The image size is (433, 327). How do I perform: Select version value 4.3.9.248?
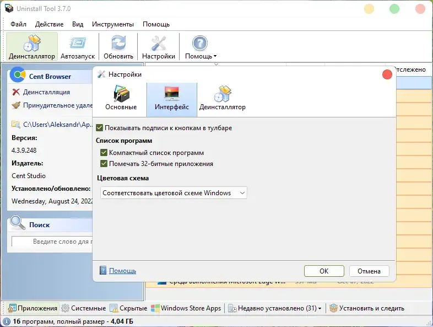pyautogui.click(x=24, y=151)
